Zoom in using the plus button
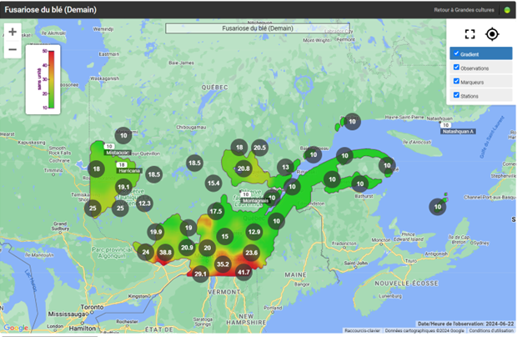This screenshot has width=517, height=337. [x=13, y=32]
